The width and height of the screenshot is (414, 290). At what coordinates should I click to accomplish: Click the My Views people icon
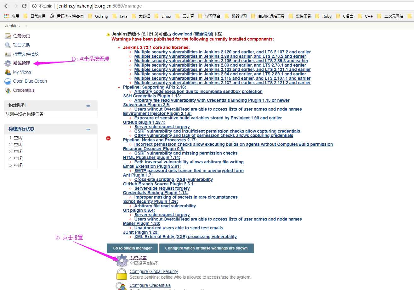click(8, 72)
